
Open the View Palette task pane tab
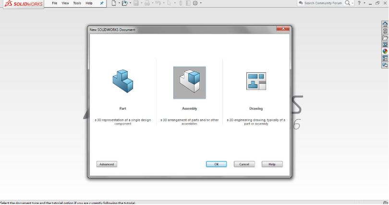(385, 45)
